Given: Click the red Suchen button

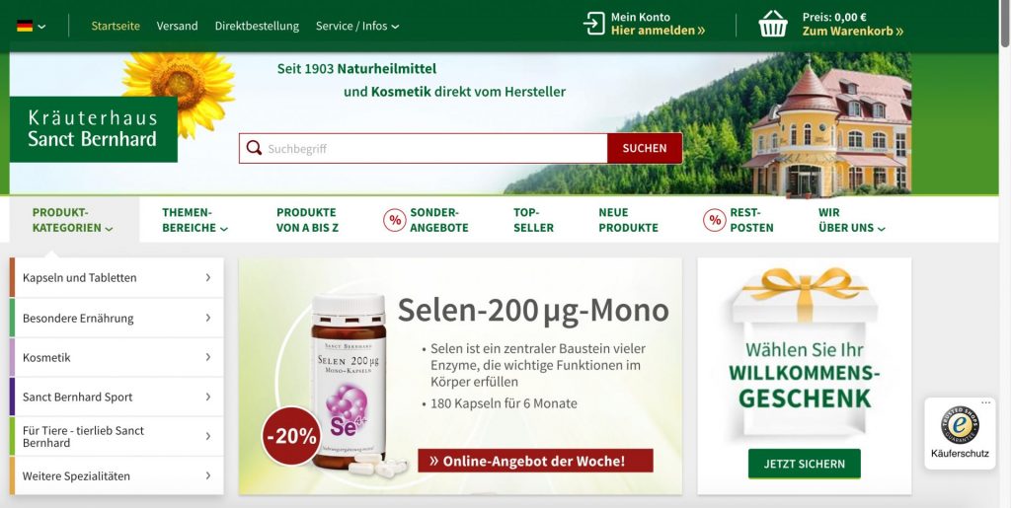Looking at the screenshot, I should click(x=645, y=148).
